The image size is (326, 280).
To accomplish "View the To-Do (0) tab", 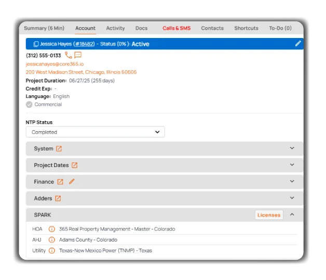I will (x=280, y=28).
